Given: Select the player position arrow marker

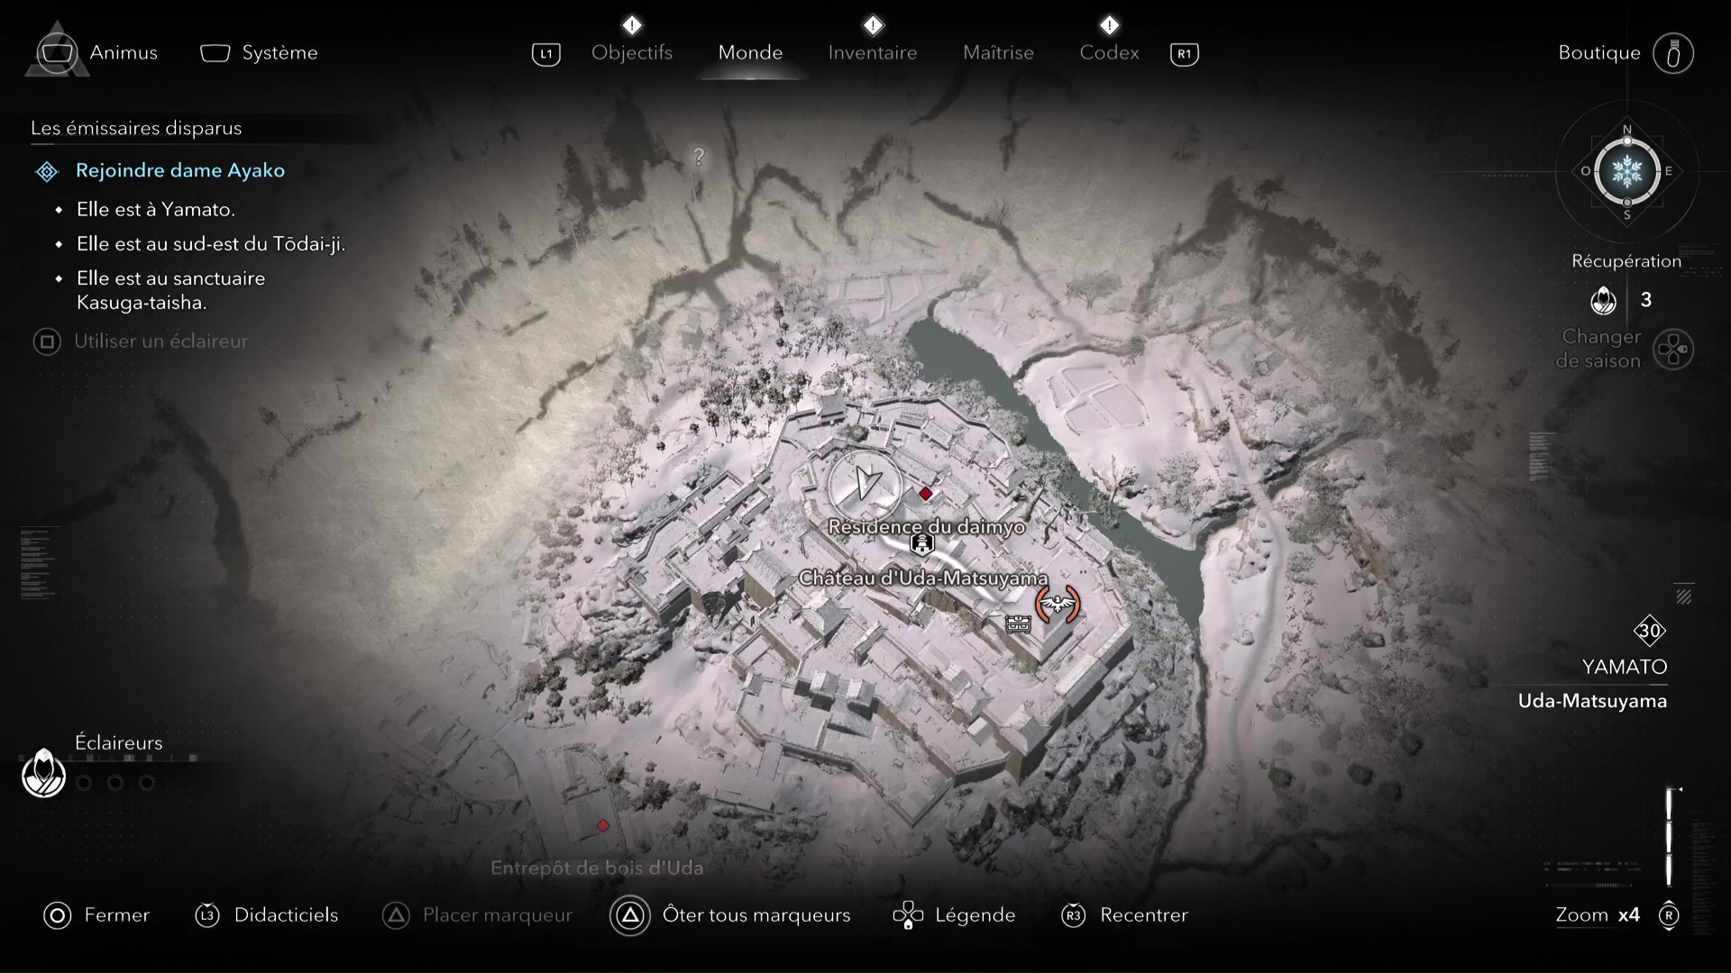Looking at the screenshot, I should [x=865, y=484].
